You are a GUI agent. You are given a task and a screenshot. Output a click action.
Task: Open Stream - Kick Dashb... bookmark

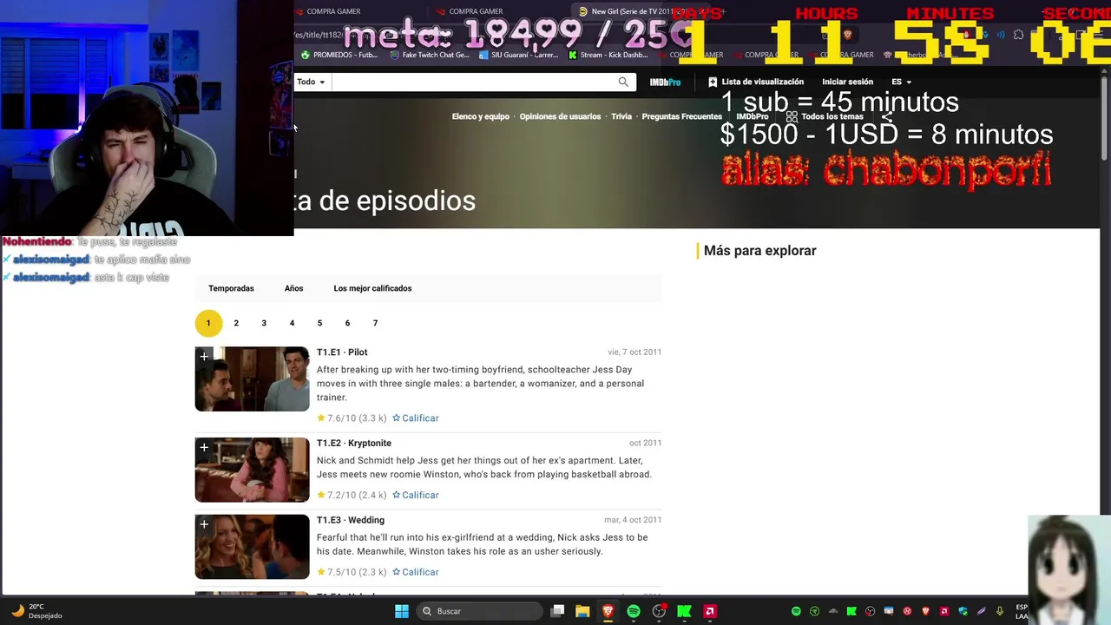608,55
